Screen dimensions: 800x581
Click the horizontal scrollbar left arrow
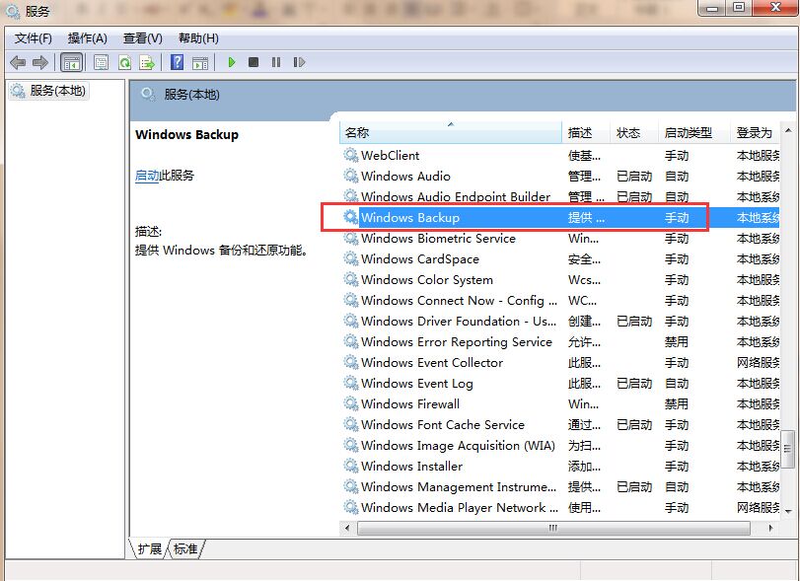(348, 528)
